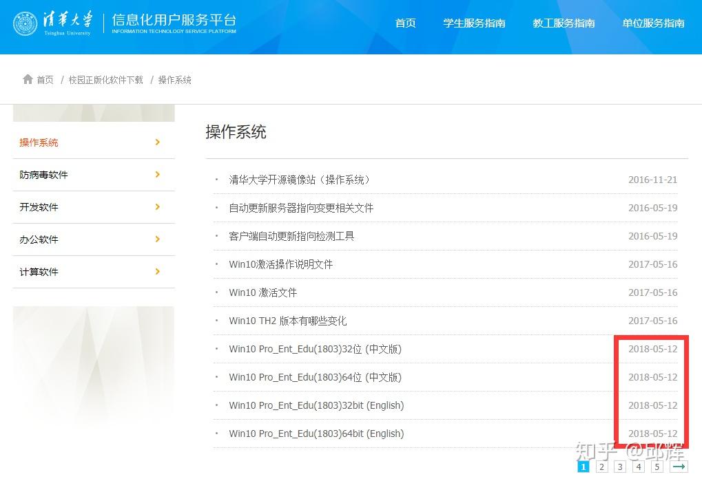
Task: Open Win10 Pro_Ent_Edu(1803)32bit (English) link
Action: point(316,405)
